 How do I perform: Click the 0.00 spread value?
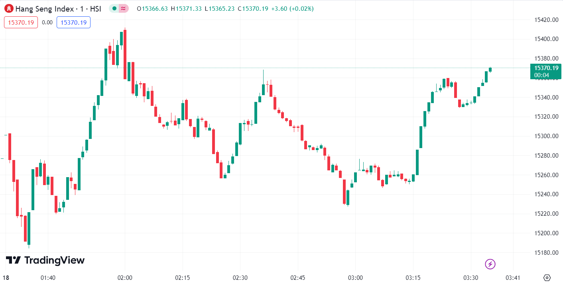point(47,22)
